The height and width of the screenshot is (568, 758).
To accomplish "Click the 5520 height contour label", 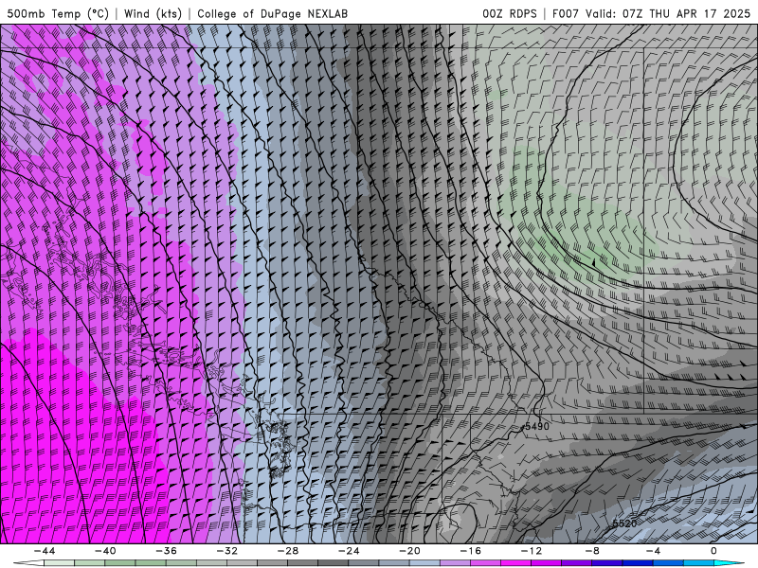I will 624,524.
